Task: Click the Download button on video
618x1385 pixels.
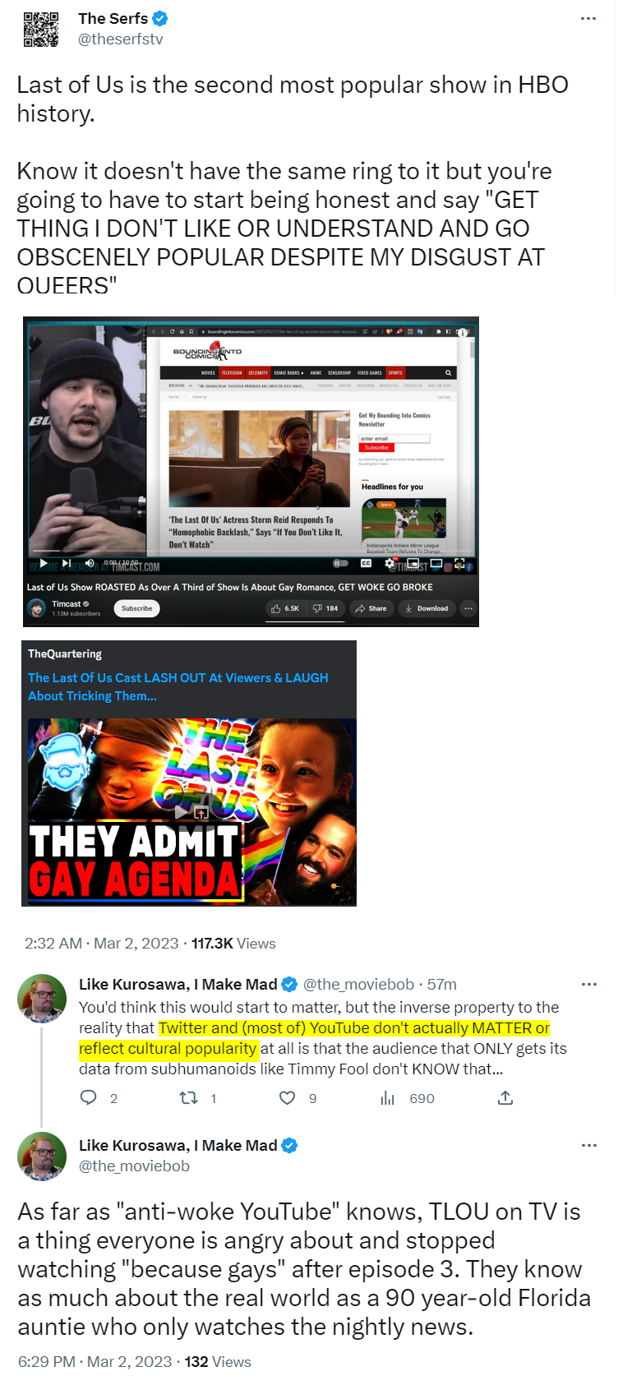Action: pos(427,608)
